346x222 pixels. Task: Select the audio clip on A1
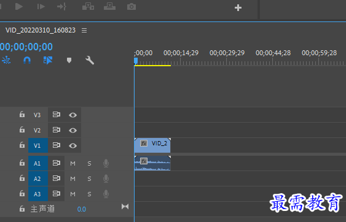coord(152,163)
